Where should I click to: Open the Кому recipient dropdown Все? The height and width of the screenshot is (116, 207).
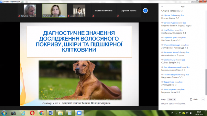[x=172, y=100]
